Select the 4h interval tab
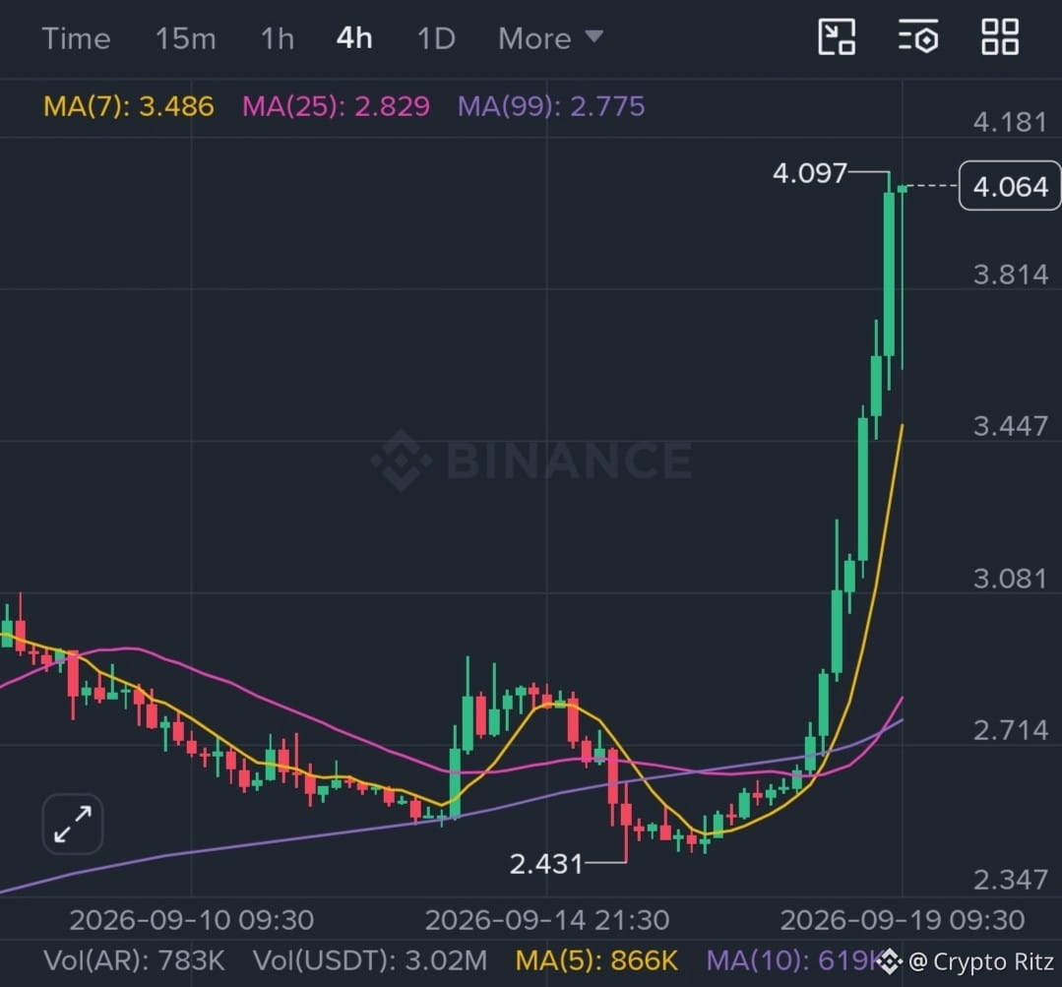Image resolution: width=1062 pixels, height=987 pixels. point(354,38)
